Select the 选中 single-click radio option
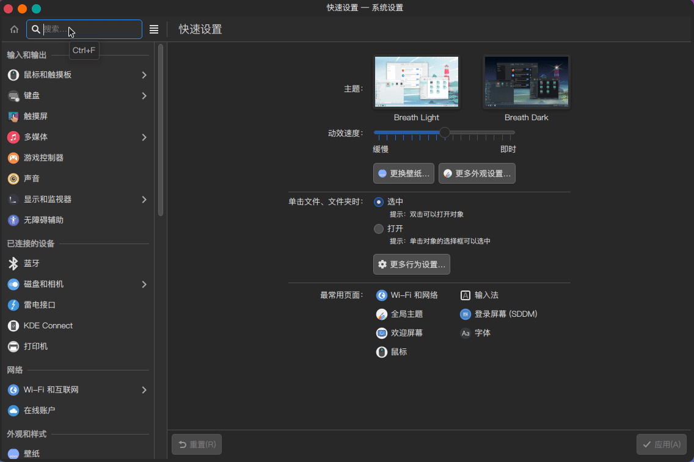The width and height of the screenshot is (694, 462). click(x=379, y=202)
